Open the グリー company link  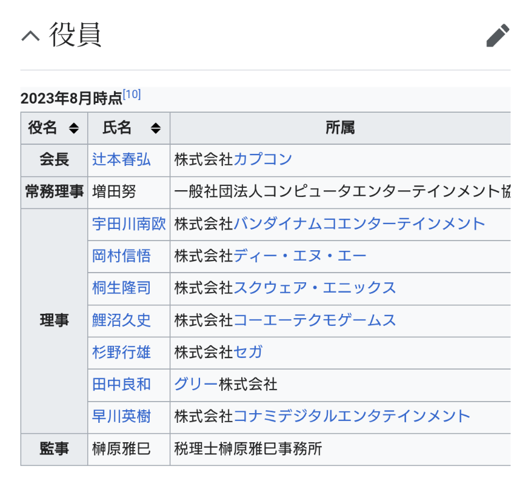click(196, 385)
